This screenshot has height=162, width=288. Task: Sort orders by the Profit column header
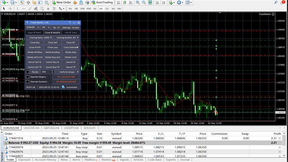point(277,134)
